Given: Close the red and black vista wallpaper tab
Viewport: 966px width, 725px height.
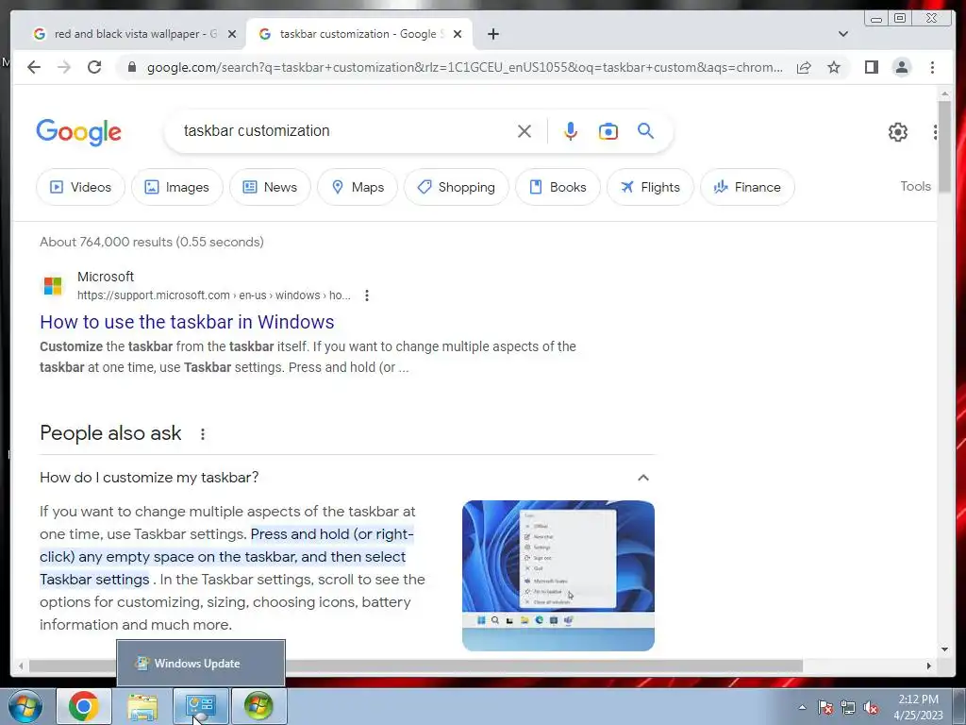Looking at the screenshot, I should coord(232,34).
